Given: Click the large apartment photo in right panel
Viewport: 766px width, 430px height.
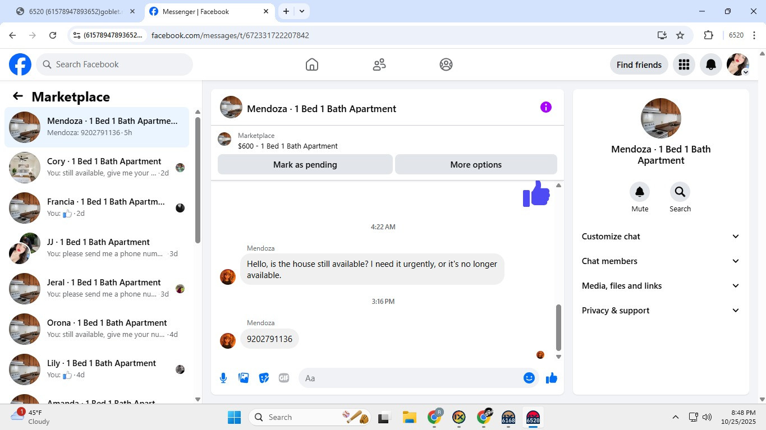Looking at the screenshot, I should tap(661, 118).
